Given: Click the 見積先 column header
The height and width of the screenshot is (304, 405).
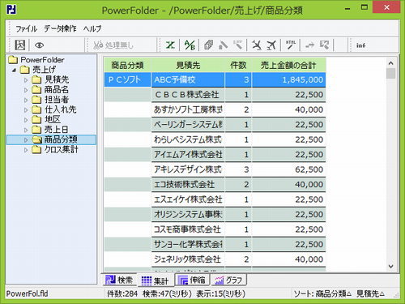Looking at the screenshot, I should pyautogui.click(x=188, y=65).
